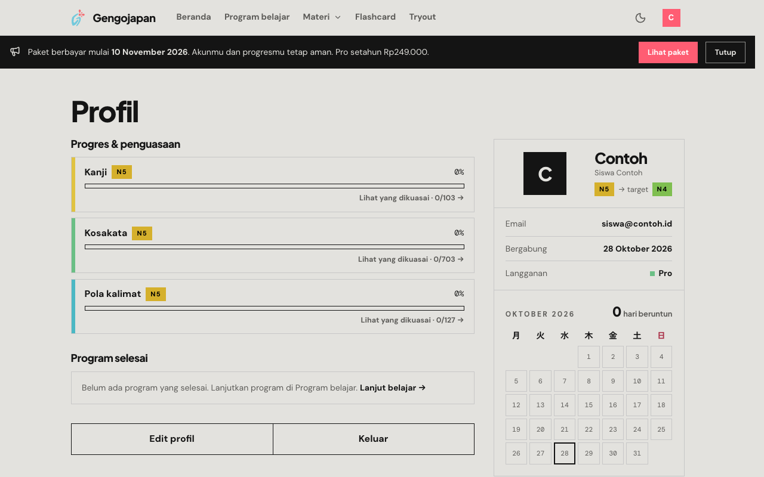Screen dimensions: 764x477
Task: Select calendar day 15
Action: [589, 405]
